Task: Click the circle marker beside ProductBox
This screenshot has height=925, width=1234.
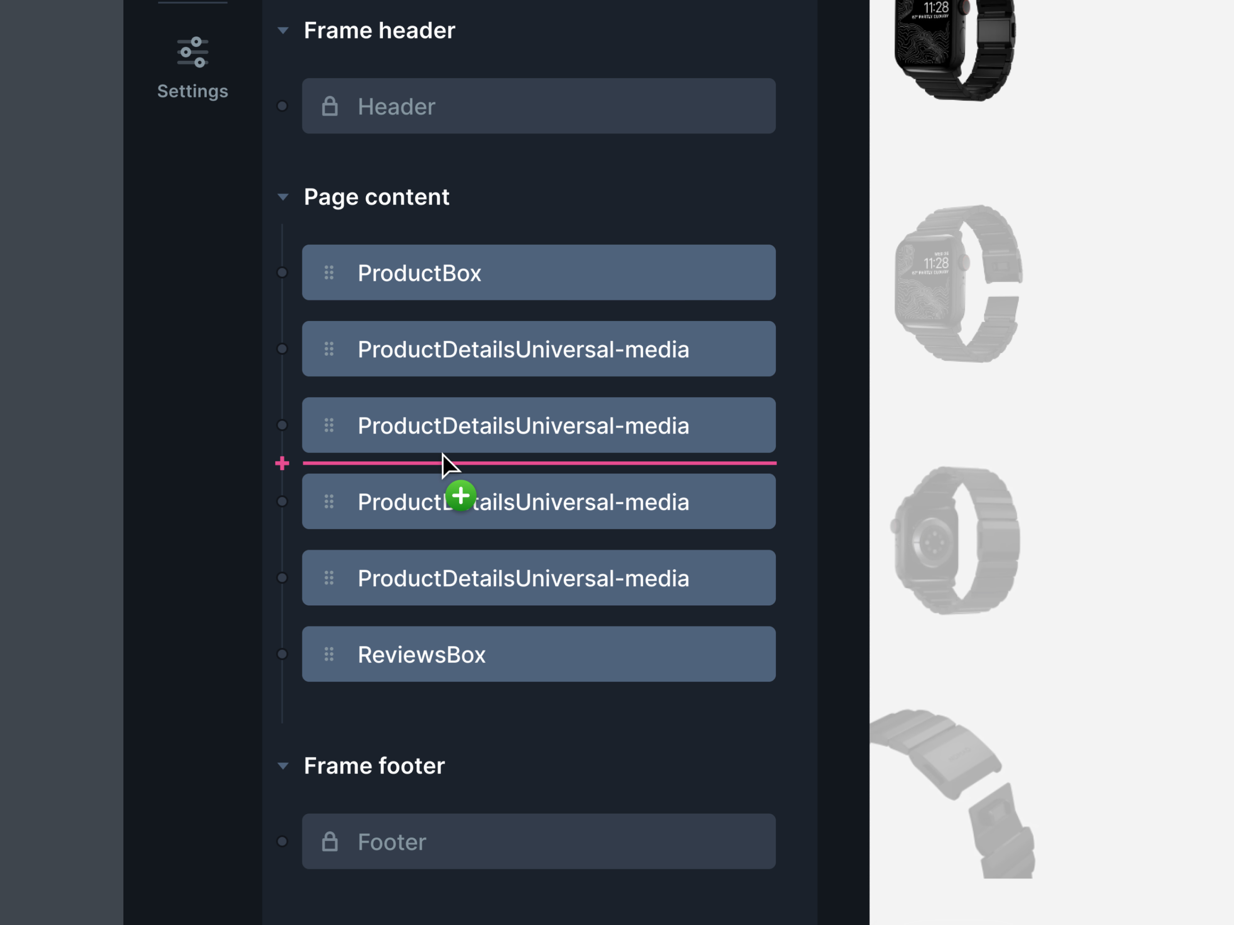Action: [282, 272]
